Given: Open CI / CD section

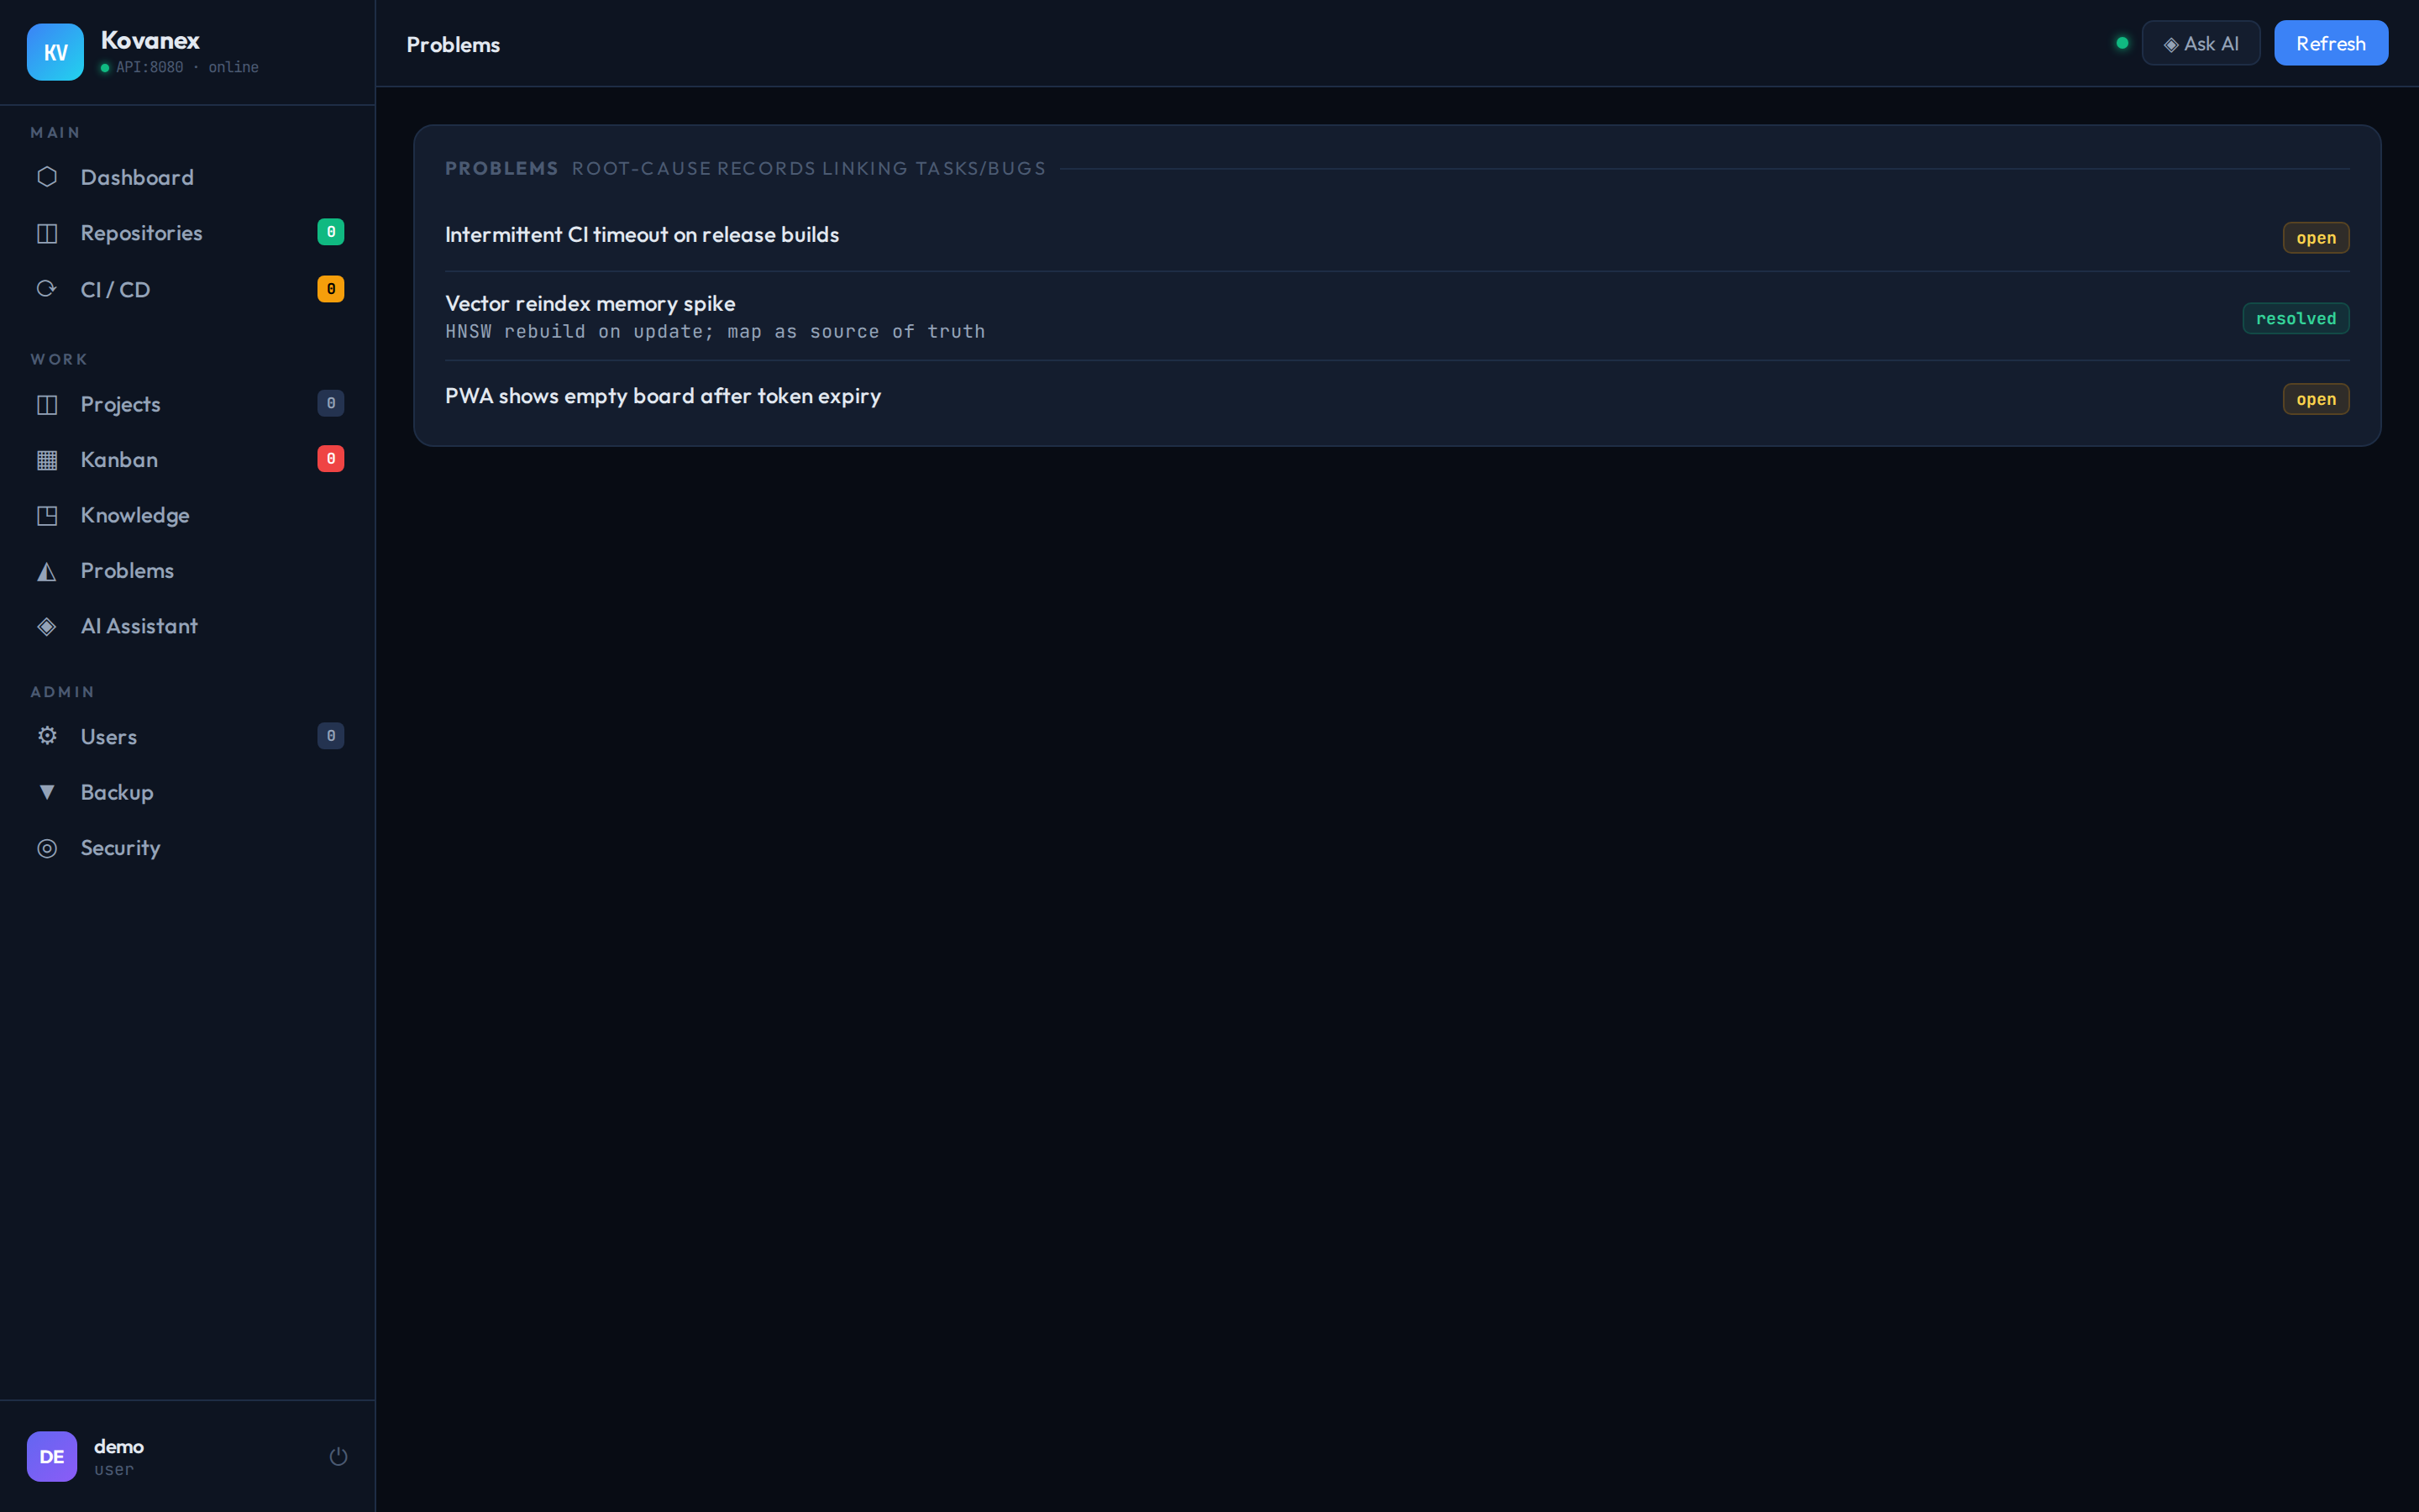Looking at the screenshot, I should tap(187, 289).
